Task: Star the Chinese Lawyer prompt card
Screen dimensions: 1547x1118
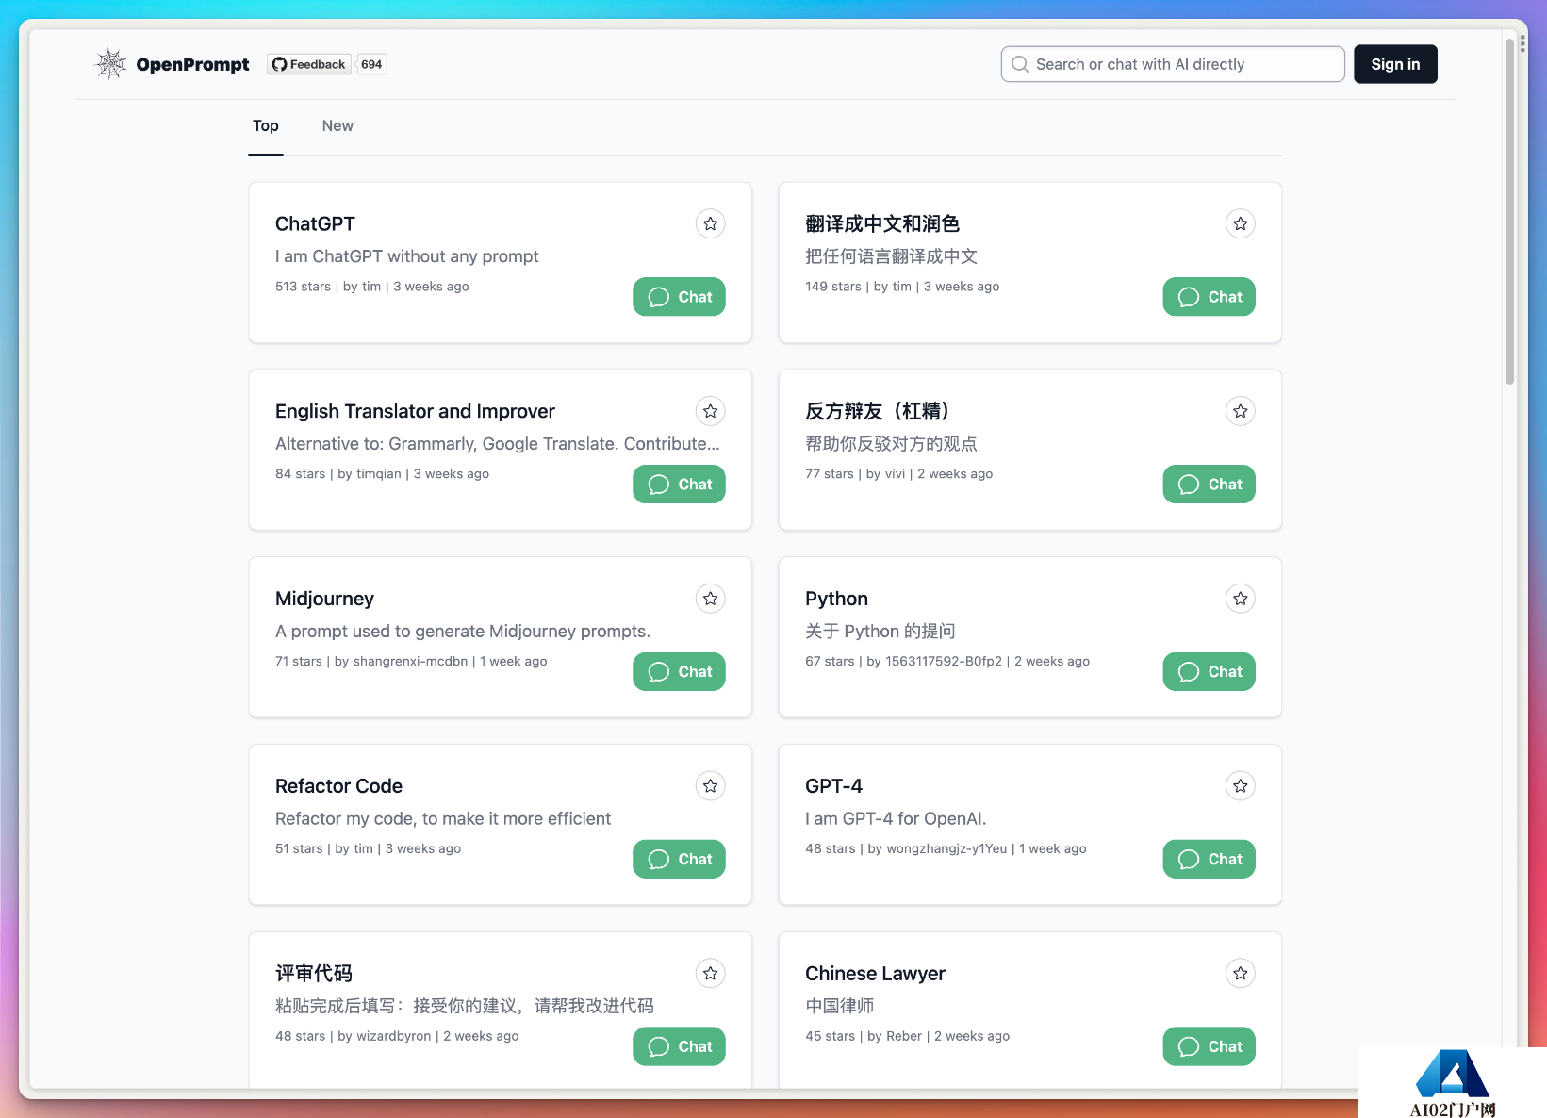Action: click(x=1240, y=973)
